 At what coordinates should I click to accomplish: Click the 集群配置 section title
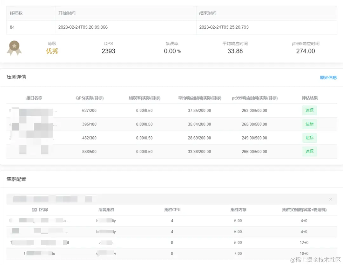16,179
